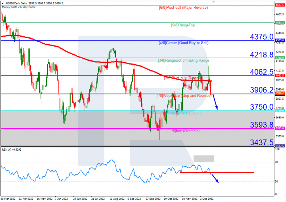Image resolution: width=286 pixels, height=202 pixels.
Task: Click the 4190.0 price scale value
Action: [x=280, y=61]
